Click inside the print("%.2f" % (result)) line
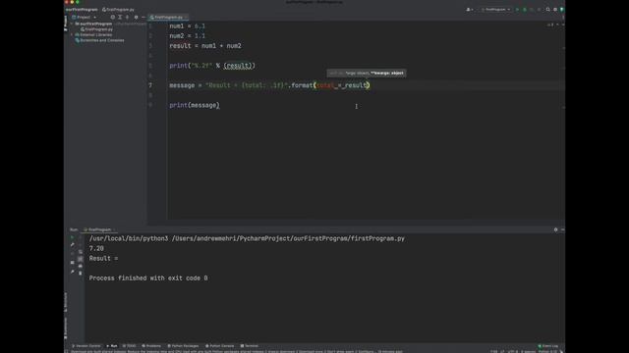629x353 pixels. point(212,66)
